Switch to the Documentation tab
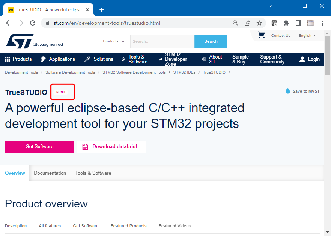The height and width of the screenshot is (236, 331). [50, 173]
